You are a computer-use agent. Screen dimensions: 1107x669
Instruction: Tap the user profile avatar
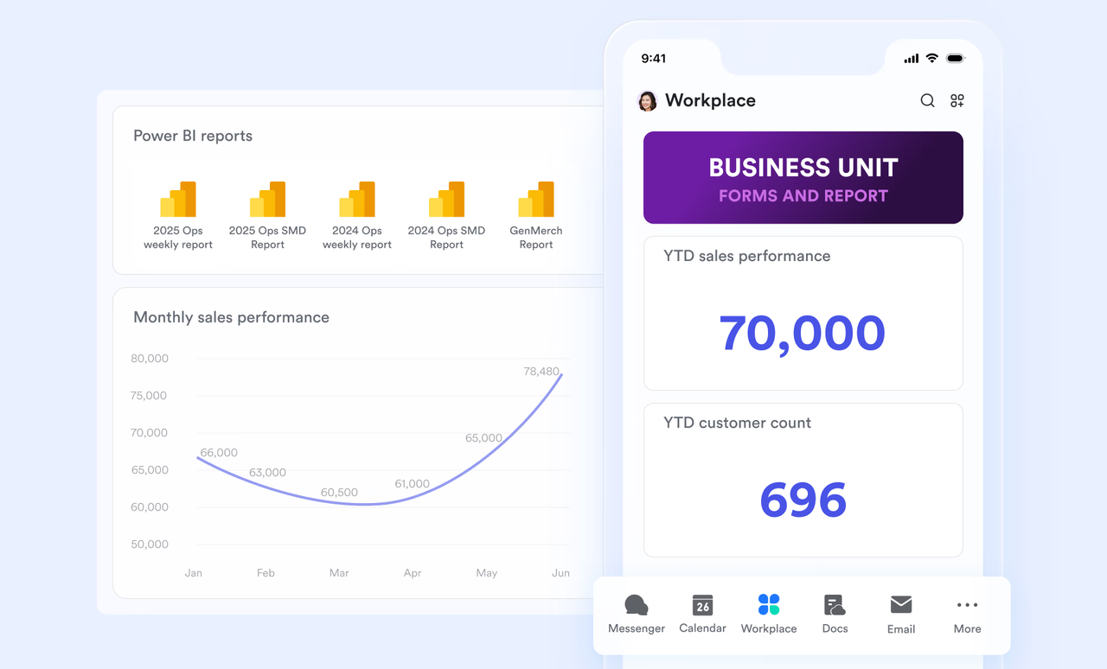pos(647,101)
